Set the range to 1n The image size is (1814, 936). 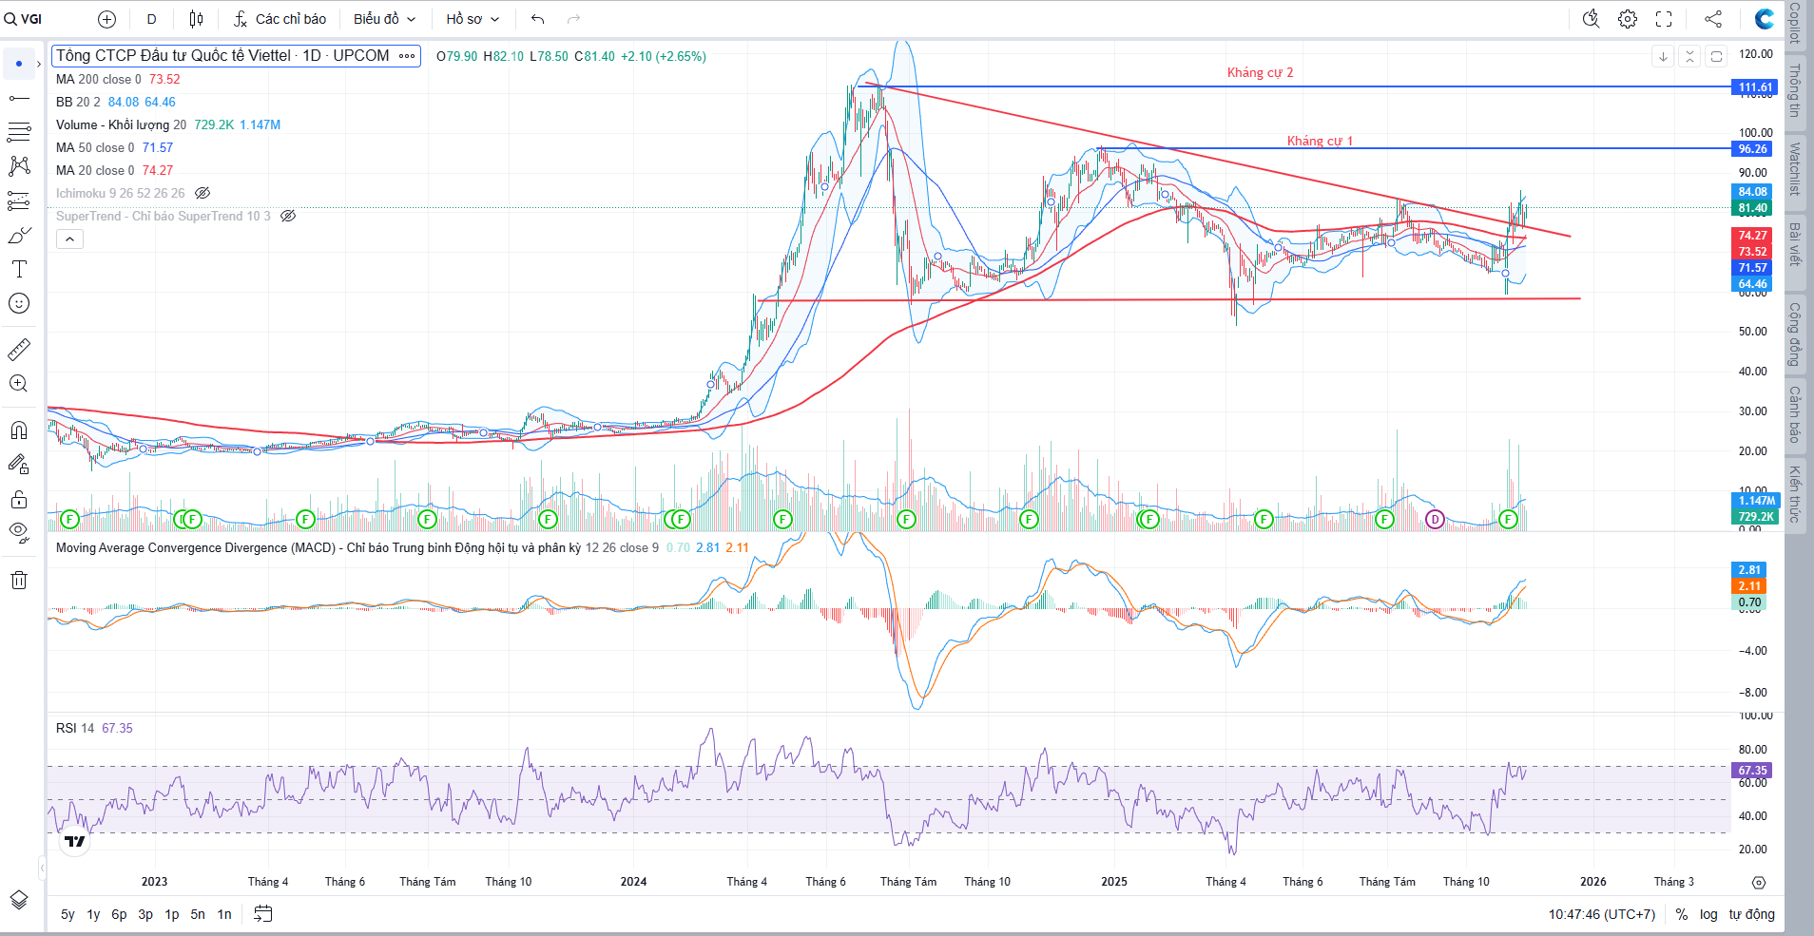click(224, 914)
